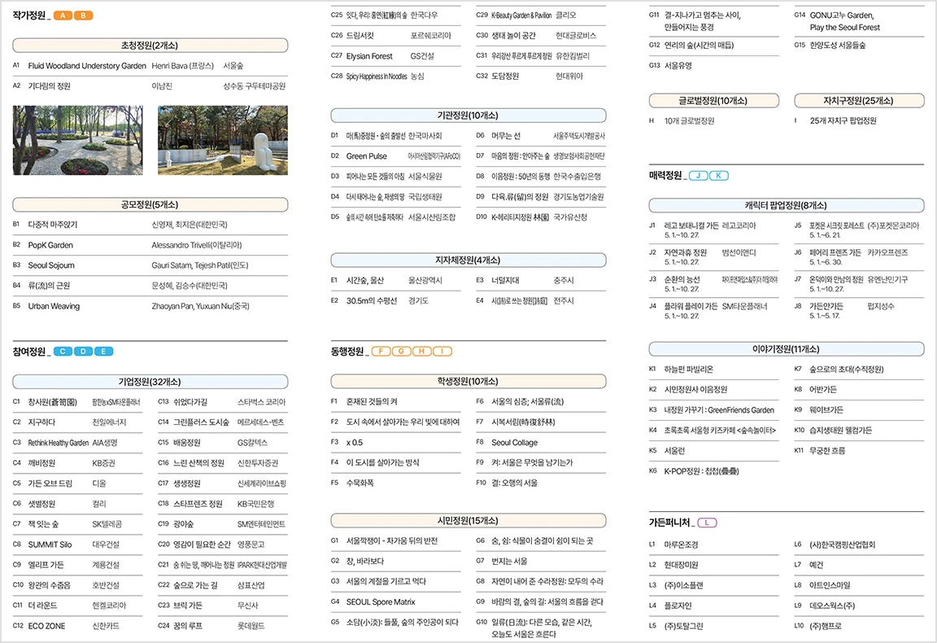This screenshot has width=937, height=643.
Task: Select row A1 'Fluid Woodland Understory Garden'
Action: (150, 66)
